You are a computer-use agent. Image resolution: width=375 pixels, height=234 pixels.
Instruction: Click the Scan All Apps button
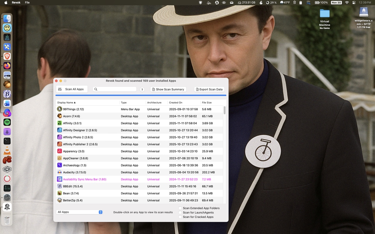pyautogui.click(x=72, y=89)
